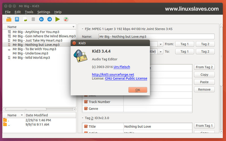Click V1V2 icon beside Wild World.mp3
226x141 pixels.
(x=9, y=58)
